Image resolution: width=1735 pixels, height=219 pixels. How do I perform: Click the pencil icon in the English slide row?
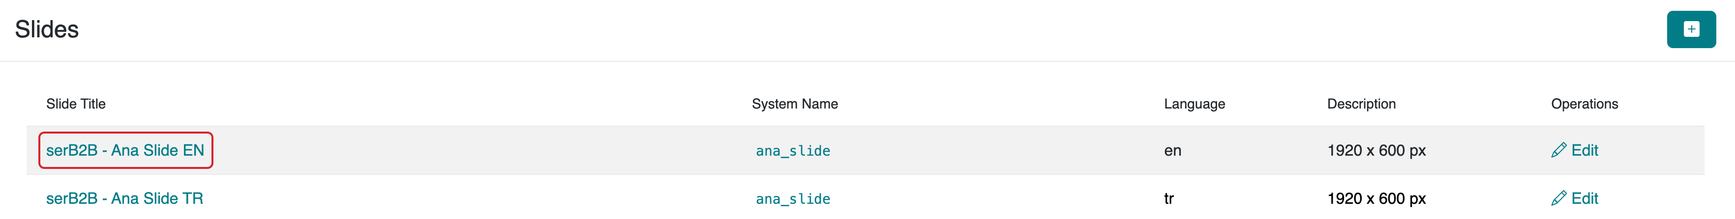click(x=1558, y=150)
